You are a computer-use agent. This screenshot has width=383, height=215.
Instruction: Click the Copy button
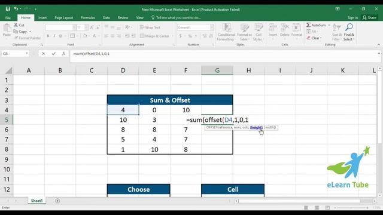pyautogui.click(x=20, y=32)
